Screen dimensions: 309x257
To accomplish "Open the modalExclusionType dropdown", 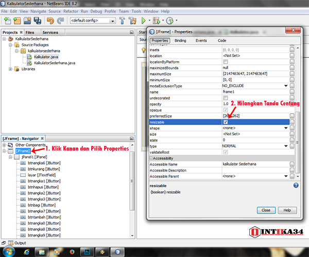I will click(286, 86).
